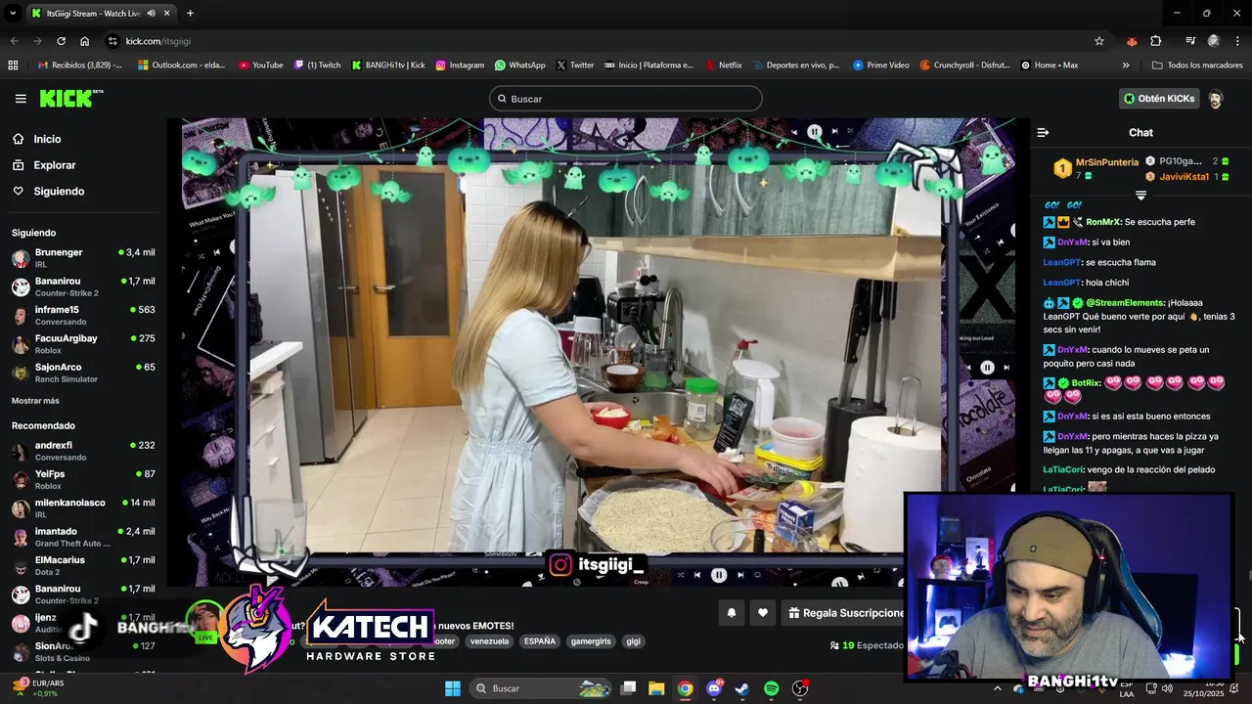This screenshot has height=704, width=1252.
Task: Open the Kick sidebar hamburger menu
Action: pyautogui.click(x=21, y=99)
